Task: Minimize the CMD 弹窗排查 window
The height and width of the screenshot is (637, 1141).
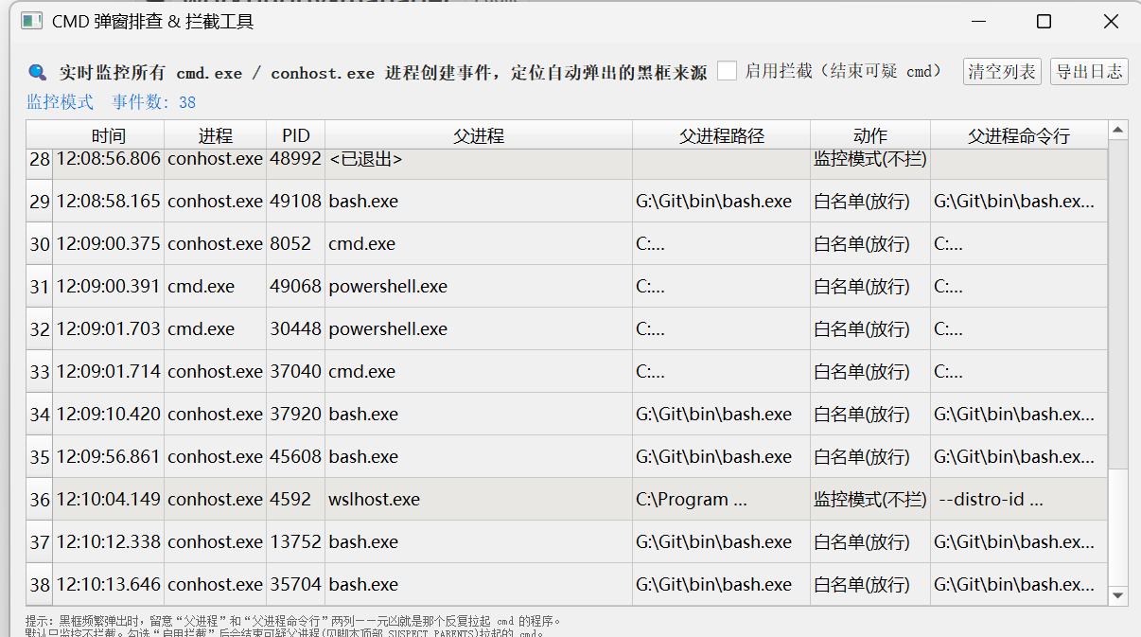Action: point(977,21)
